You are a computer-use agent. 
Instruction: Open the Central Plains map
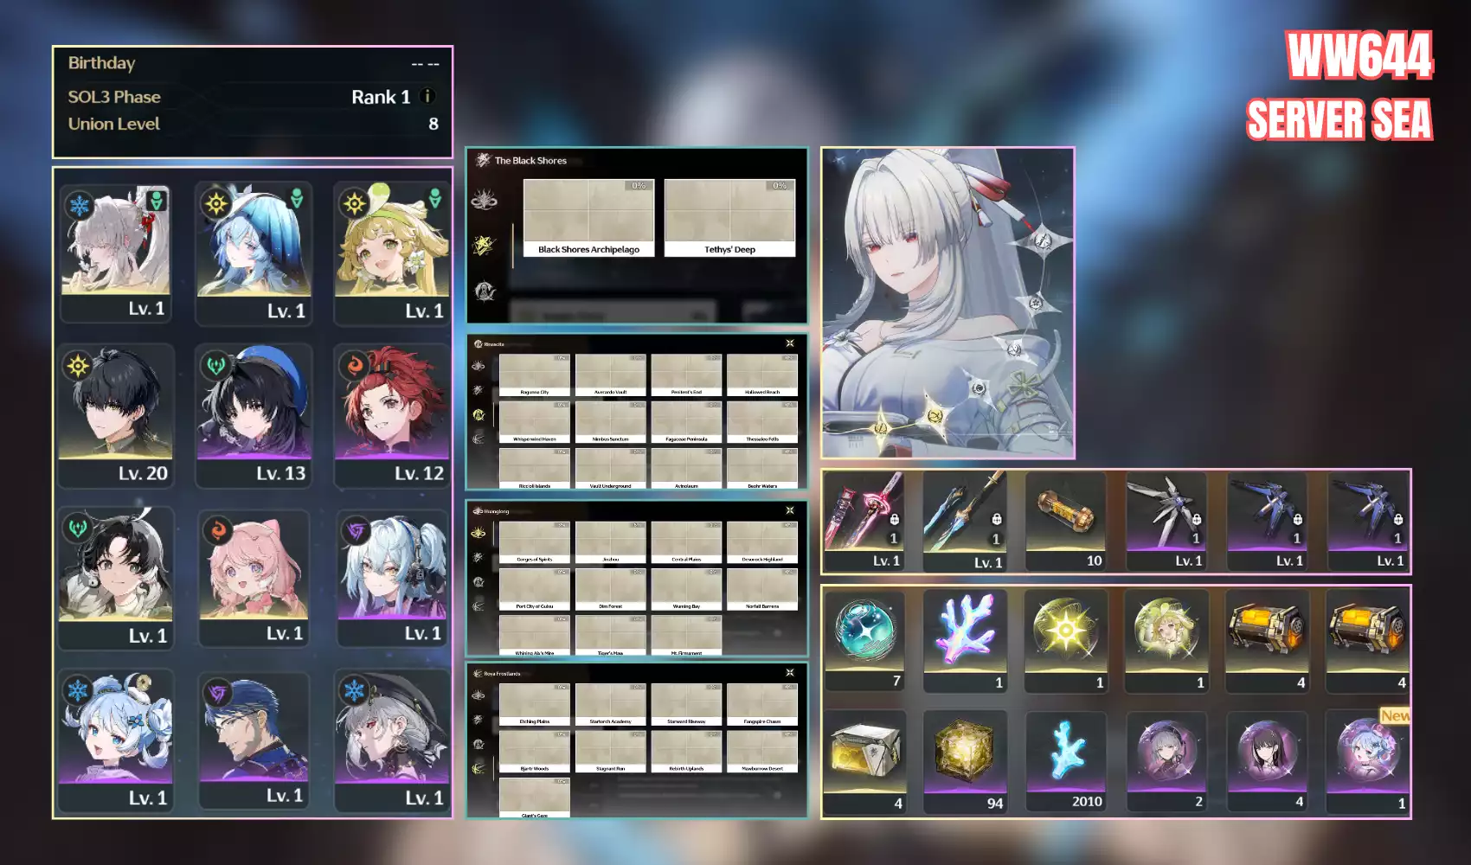pos(686,542)
